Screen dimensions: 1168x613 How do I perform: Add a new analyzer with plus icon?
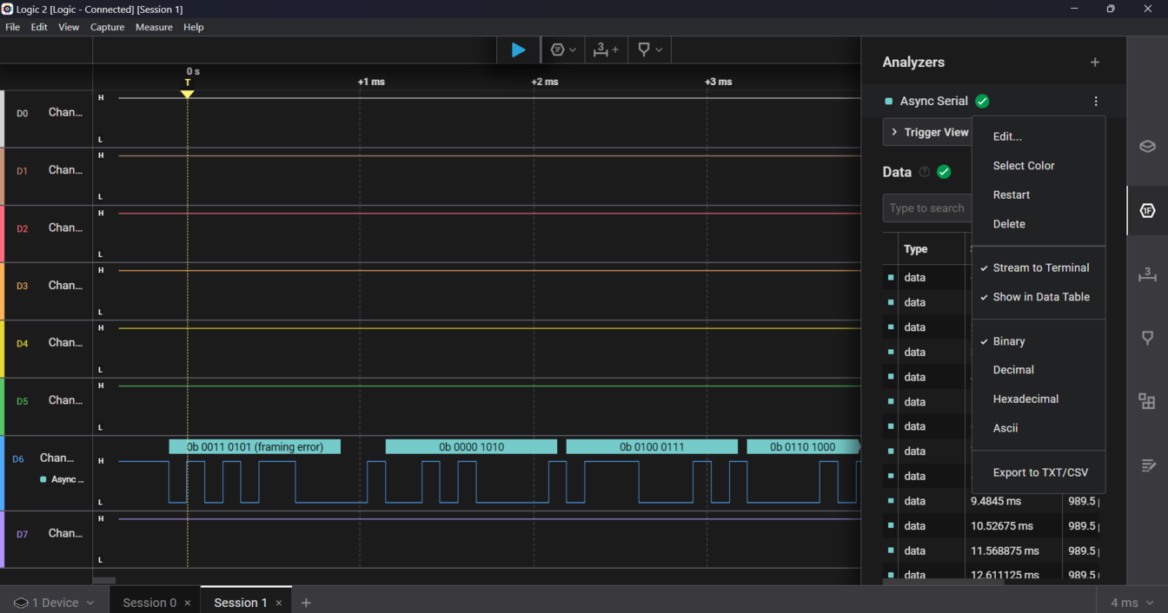pos(1095,63)
